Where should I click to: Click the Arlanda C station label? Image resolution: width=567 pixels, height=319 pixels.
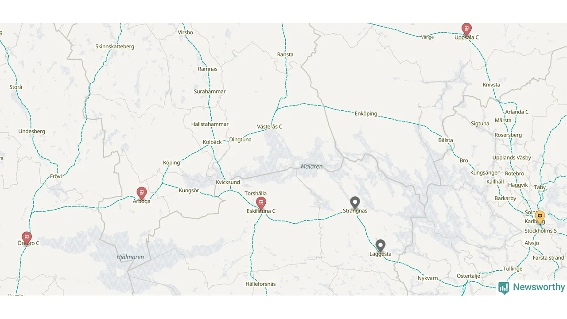(x=517, y=112)
